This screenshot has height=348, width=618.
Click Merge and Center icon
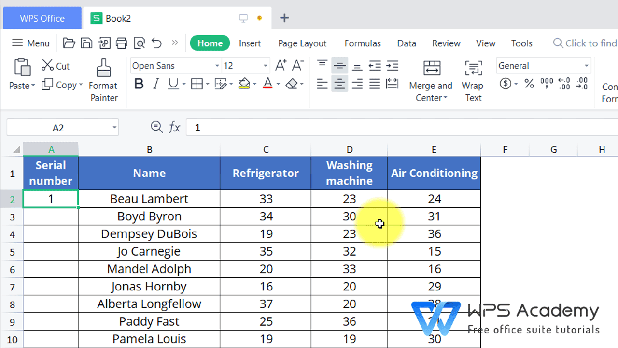[x=432, y=68]
